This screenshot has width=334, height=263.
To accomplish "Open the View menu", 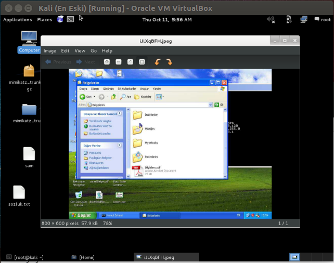I will (x=80, y=51).
